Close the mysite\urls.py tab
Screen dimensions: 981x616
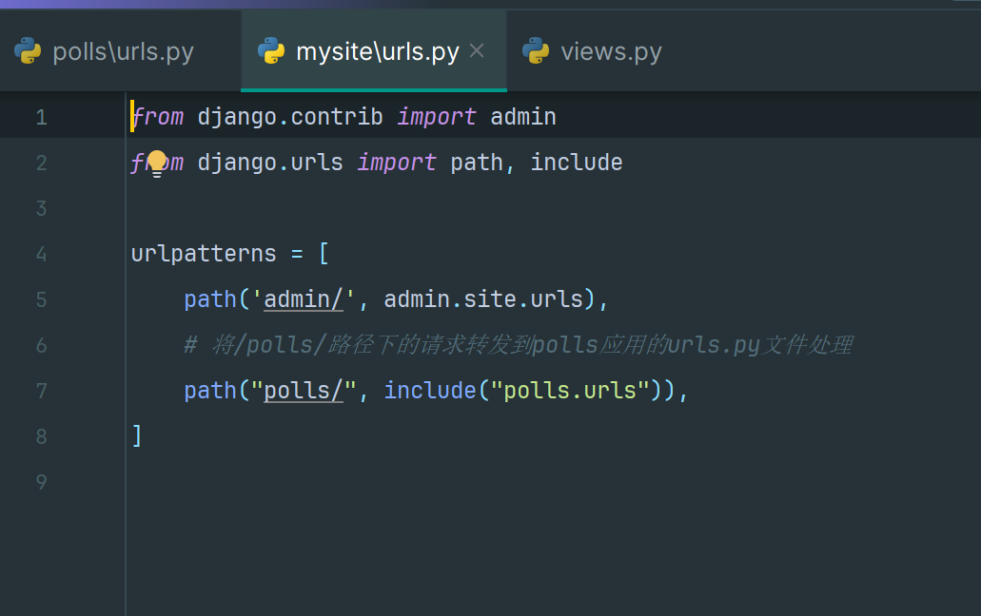tap(478, 51)
